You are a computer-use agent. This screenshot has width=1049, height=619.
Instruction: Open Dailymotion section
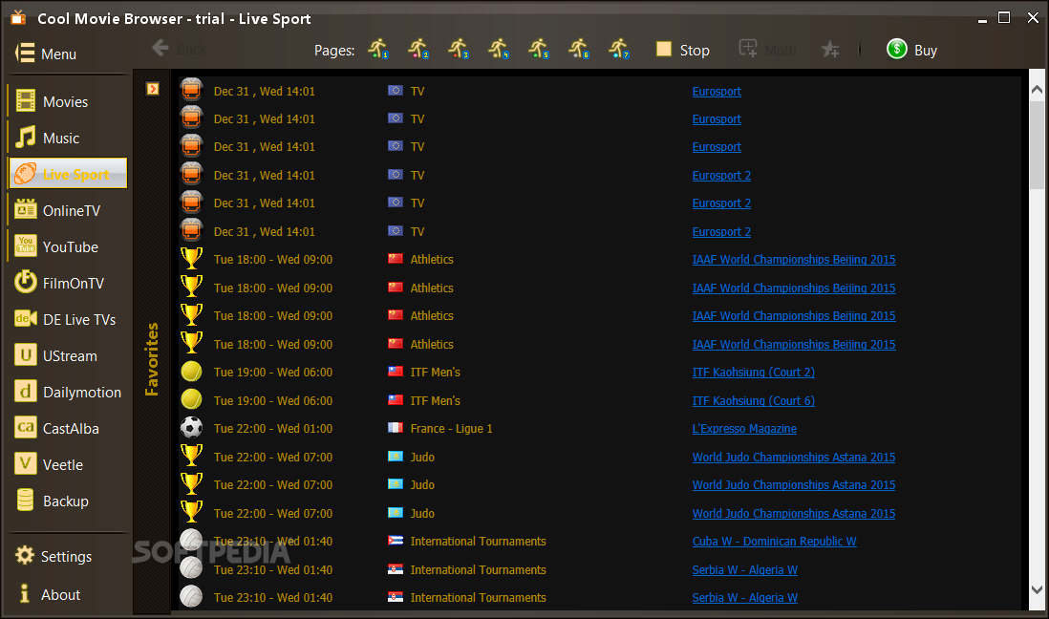68,392
